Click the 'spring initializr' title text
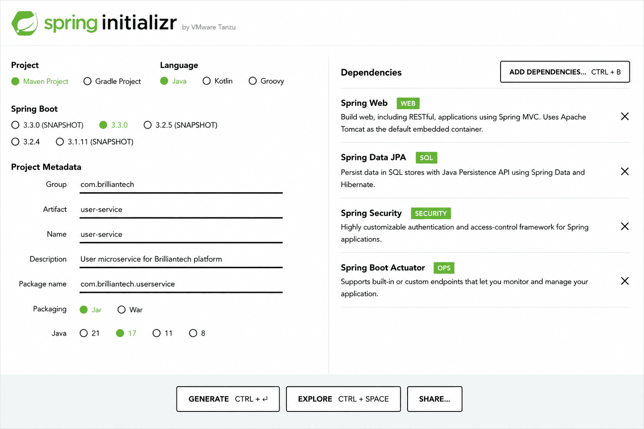The height and width of the screenshot is (429, 644). click(x=110, y=23)
